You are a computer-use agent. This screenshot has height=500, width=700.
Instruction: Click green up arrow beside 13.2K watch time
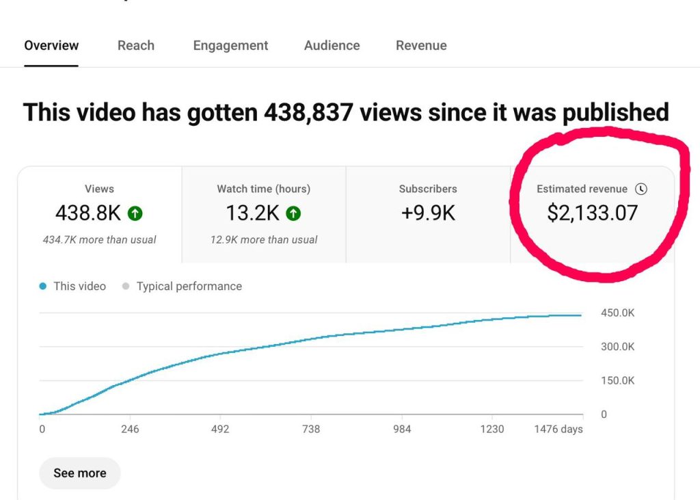(293, 214)
